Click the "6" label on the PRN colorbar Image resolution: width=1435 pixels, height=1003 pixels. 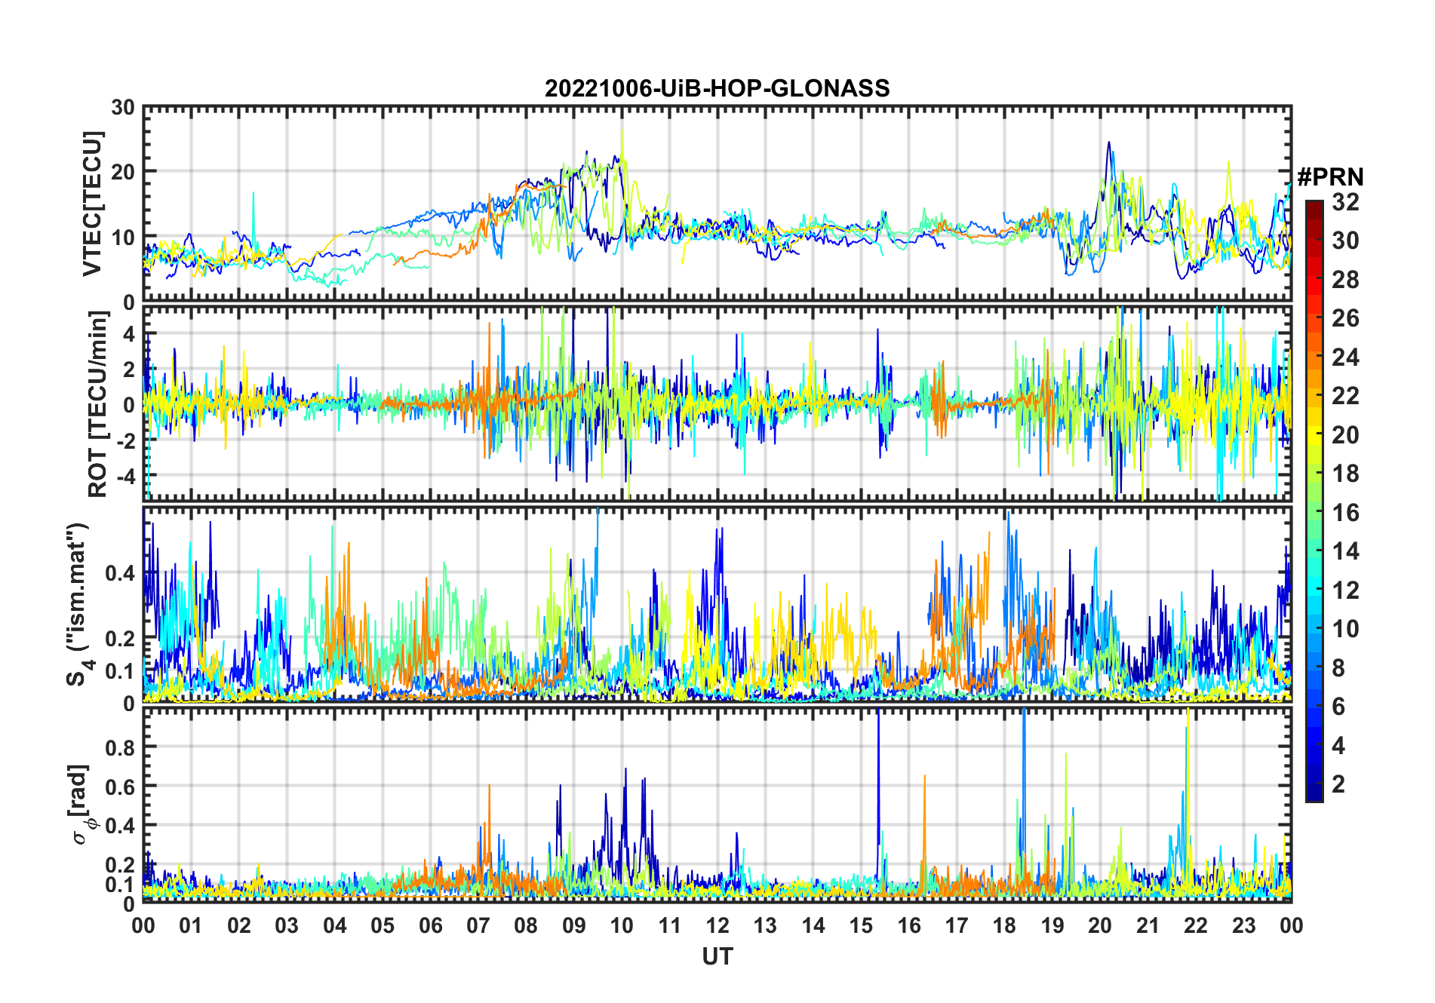[x=1338, y=707]
